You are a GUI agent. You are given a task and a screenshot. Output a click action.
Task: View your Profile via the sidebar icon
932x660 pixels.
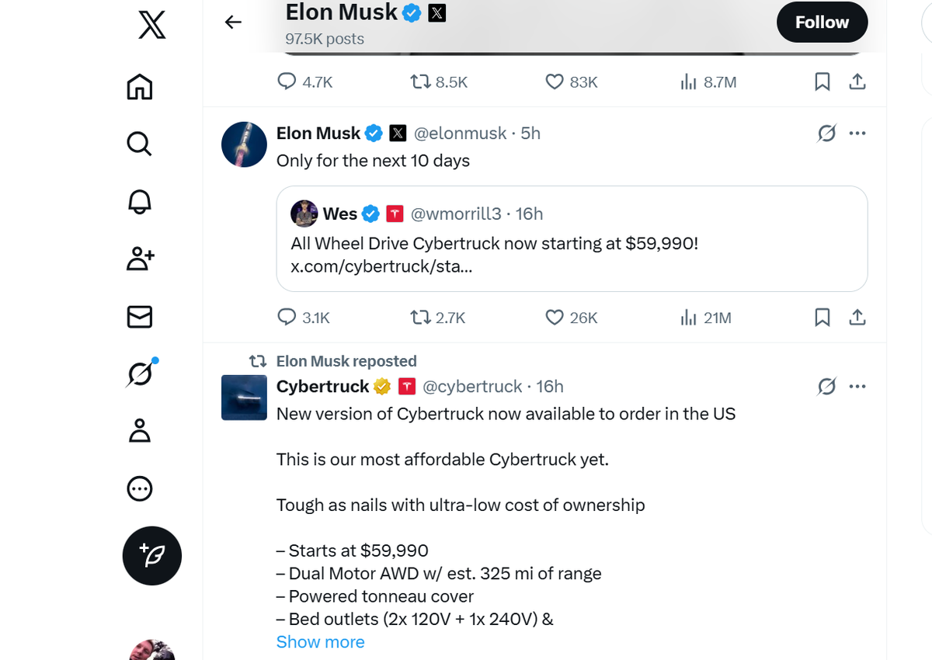pyautogui.click(x=139, y=431)
